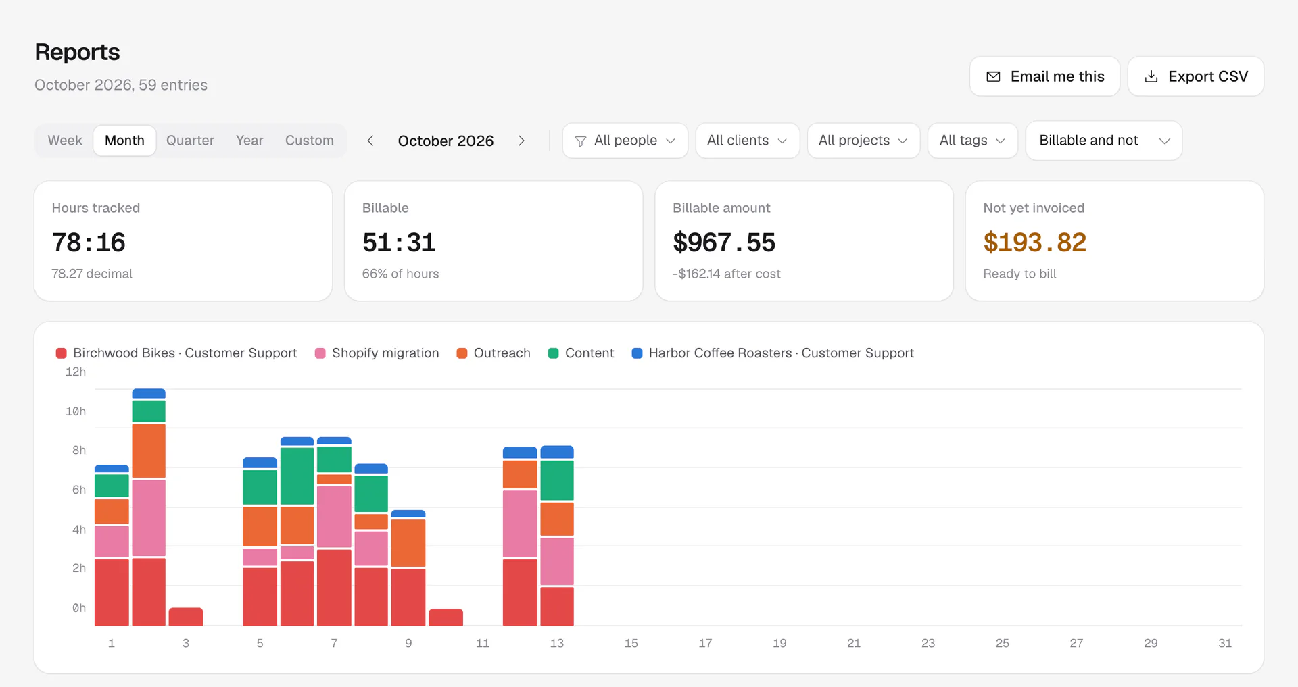The image size is (1298, 687).
Task: Click the download icon beside Export CSV
Action: click(x=1151, y=76)
